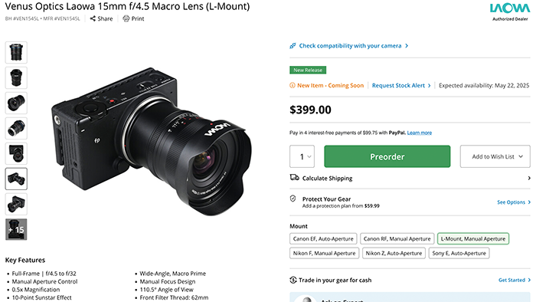This screenshot has height=302, width=536.
Task: Click the camera compatibility link icon
Action: click(x=293, y=45)
